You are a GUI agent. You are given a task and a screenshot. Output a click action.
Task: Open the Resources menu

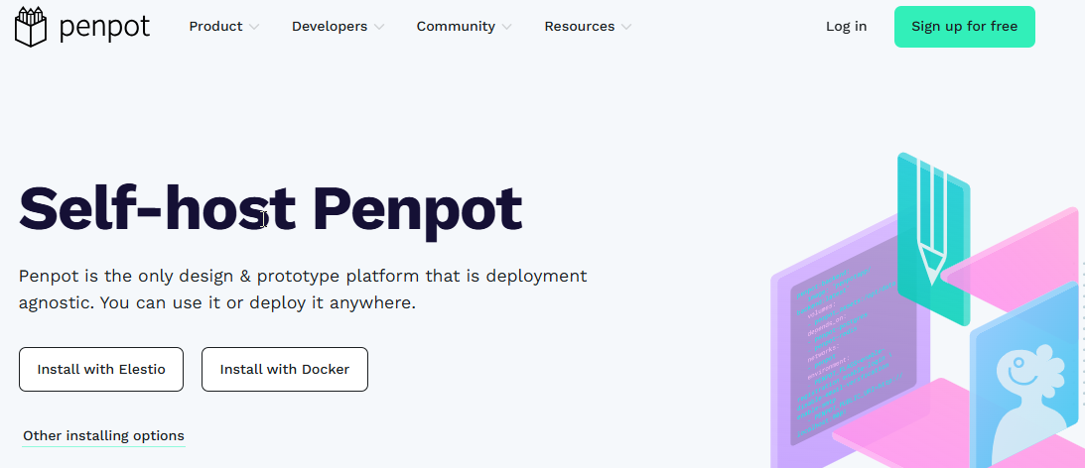(x=579, y=26)
